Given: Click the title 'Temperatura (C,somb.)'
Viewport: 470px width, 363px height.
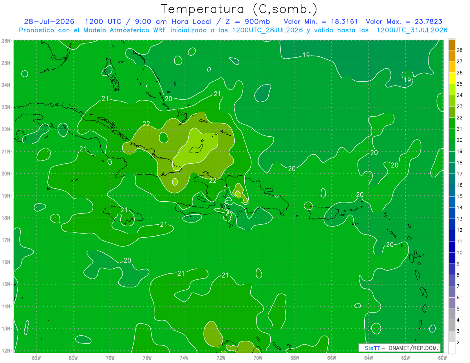Looking at the screenshot, I should click(239, 9).
